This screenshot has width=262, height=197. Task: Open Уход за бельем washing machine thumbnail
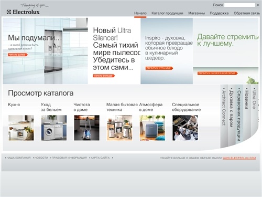click(54, 128)
